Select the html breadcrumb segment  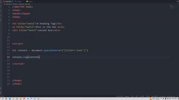pyautogui.click(x=16, y=4)
